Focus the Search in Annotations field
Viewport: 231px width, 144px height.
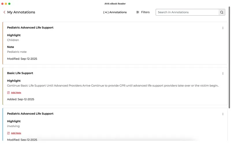click(187, 12)
